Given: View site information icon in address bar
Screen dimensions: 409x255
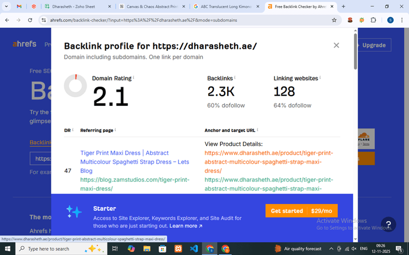Looking at the screenshot, I should point(44,20).
